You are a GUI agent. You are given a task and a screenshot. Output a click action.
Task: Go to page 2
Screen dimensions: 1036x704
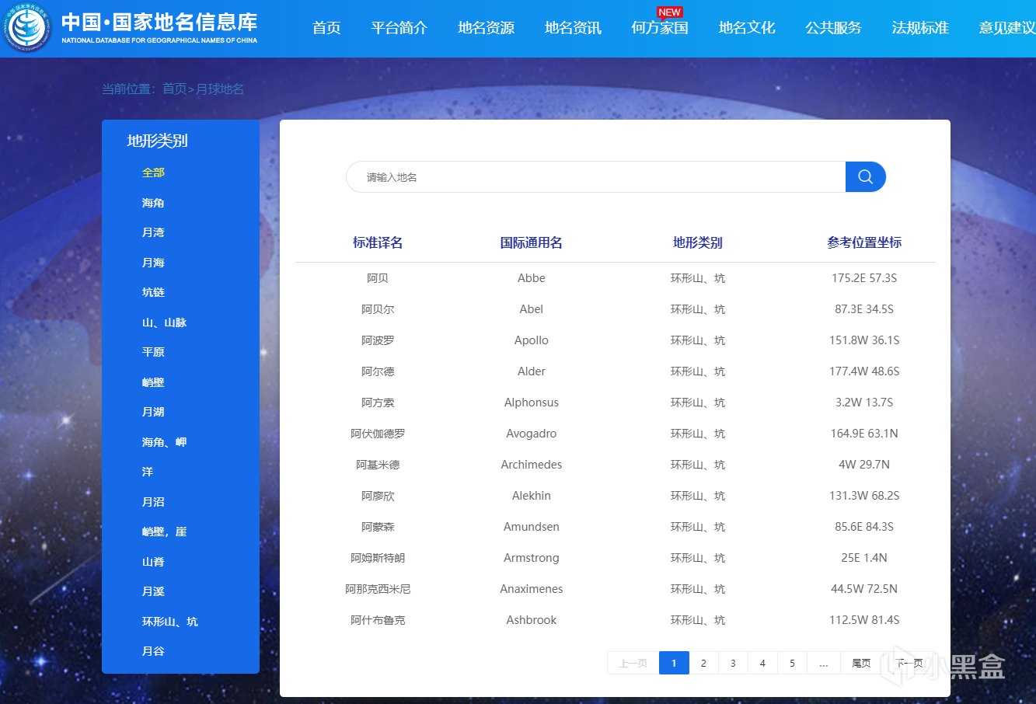click(703, 663)
